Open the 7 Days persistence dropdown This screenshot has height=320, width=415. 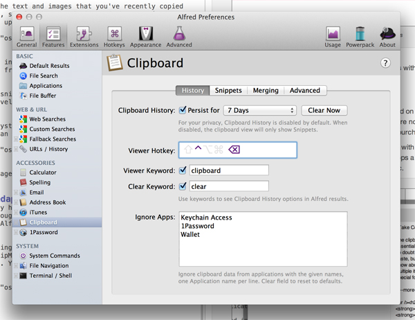click(x=260, y=110)
